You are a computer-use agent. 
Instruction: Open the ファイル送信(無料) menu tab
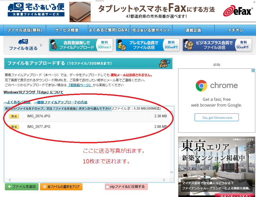coord(24,30)
